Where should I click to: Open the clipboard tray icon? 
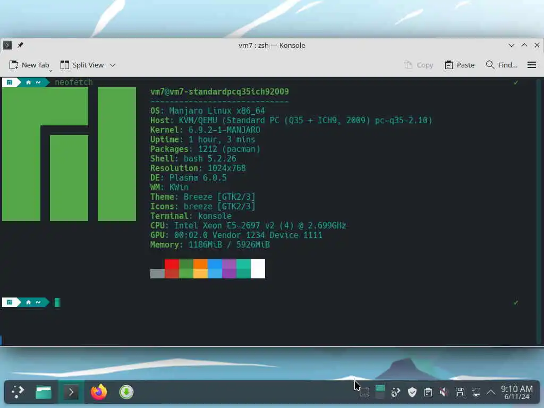428,393
